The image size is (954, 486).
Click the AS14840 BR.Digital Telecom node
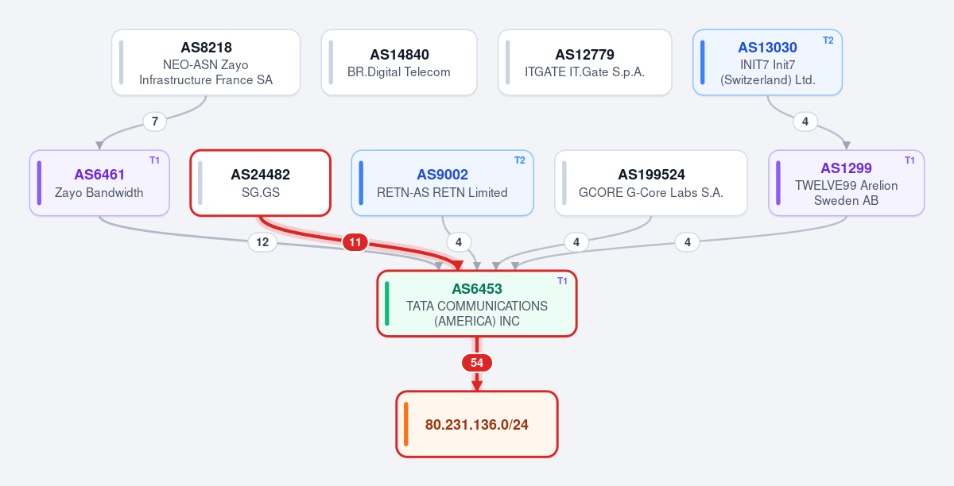point(399,63)
